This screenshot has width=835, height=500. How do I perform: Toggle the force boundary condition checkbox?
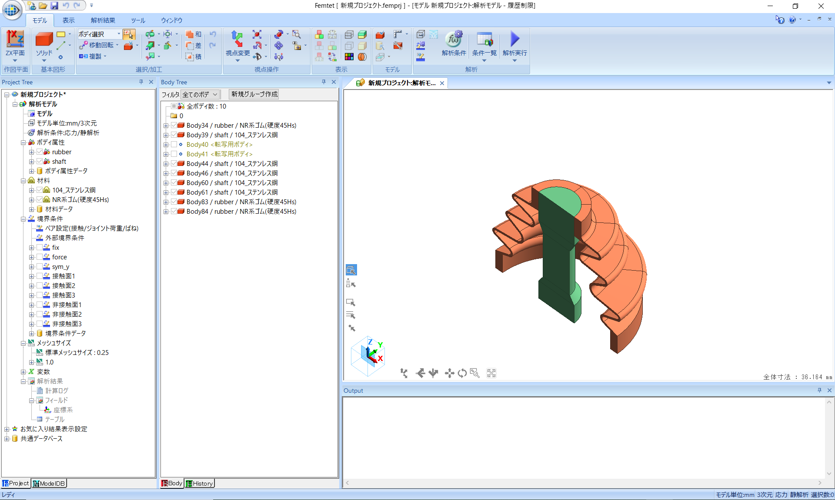[x=40, y=257]
